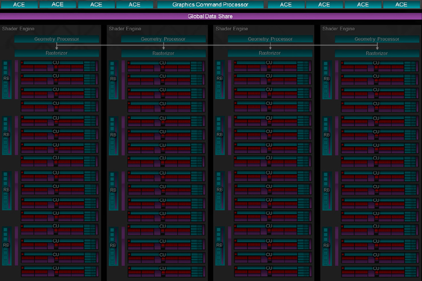Select Rasterizer in the second Shader Engine
This screenshot has height=281, width=422.
click(163, 53)
